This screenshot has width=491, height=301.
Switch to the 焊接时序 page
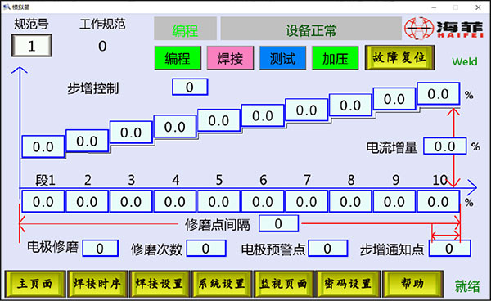(97, 284)
